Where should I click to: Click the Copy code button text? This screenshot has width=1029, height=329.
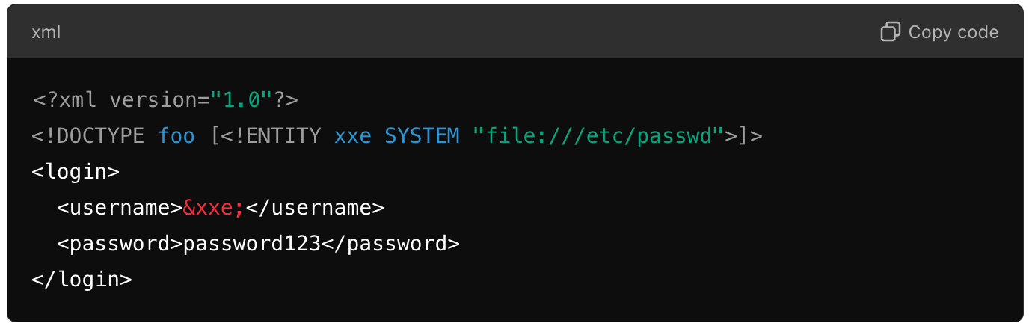pyautogui.click(x=953, y=32)
